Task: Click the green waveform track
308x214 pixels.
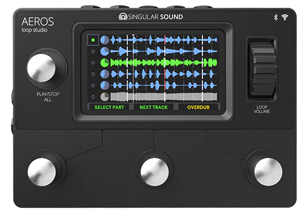Action: pos(164,62)
